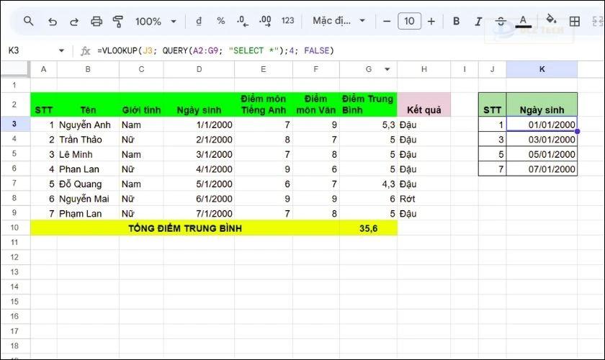Select the 'Kết quả' header cell
605x360 pixels.
(x=423, y=104)
